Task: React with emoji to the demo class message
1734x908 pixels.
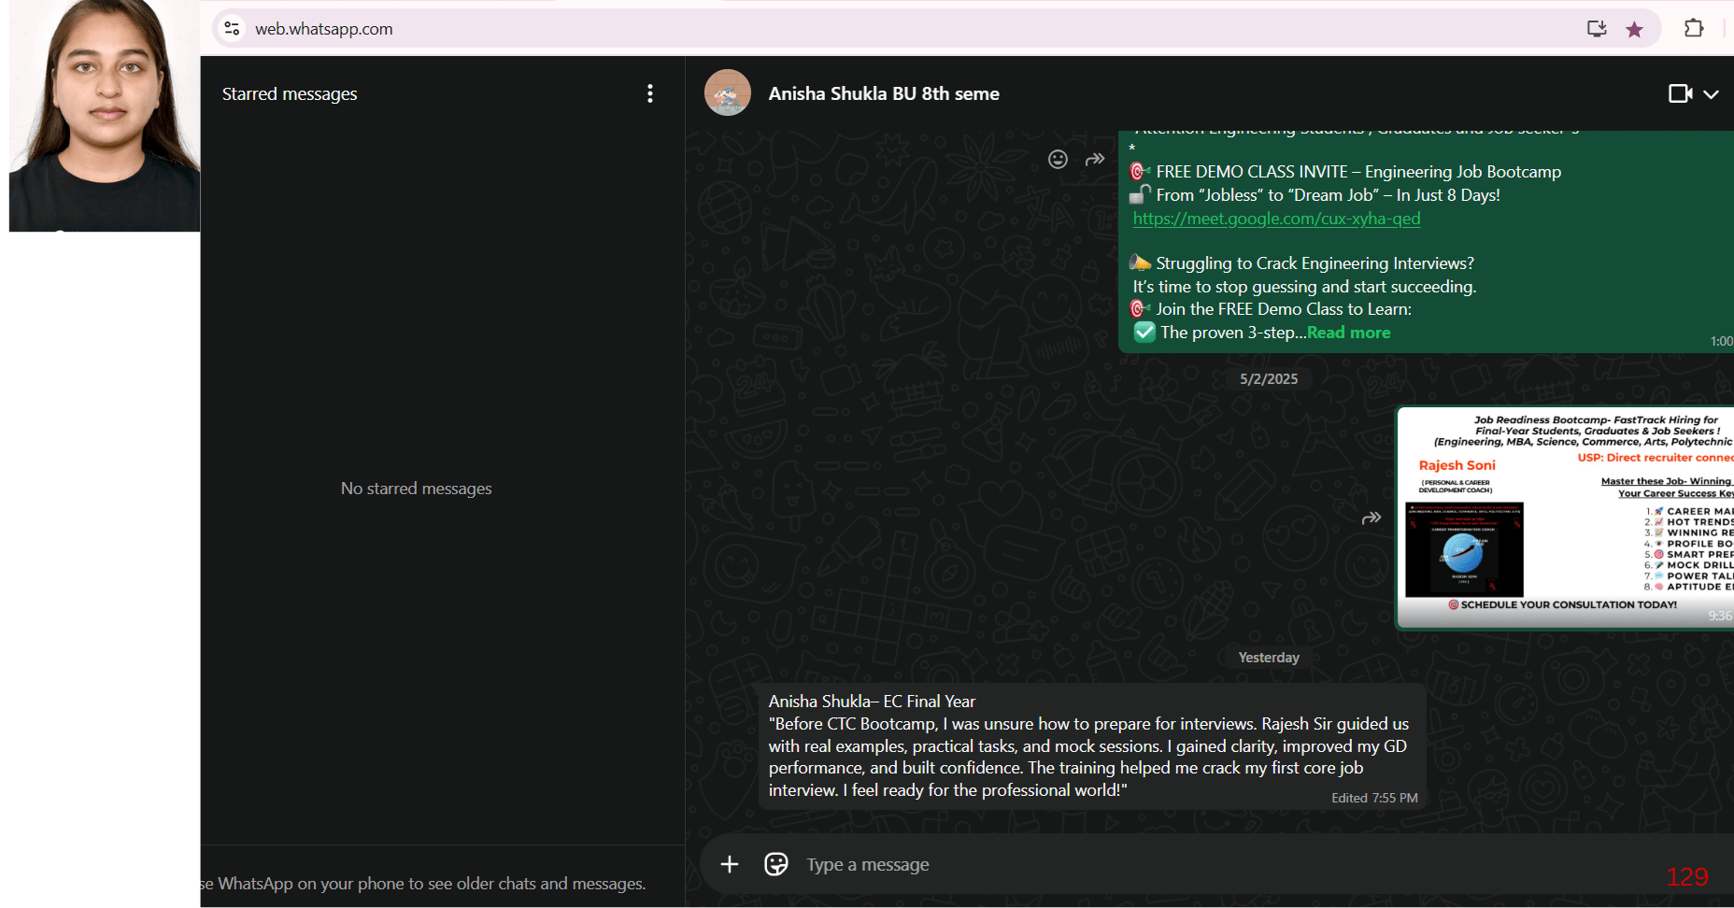Action: pos(1058,160)
